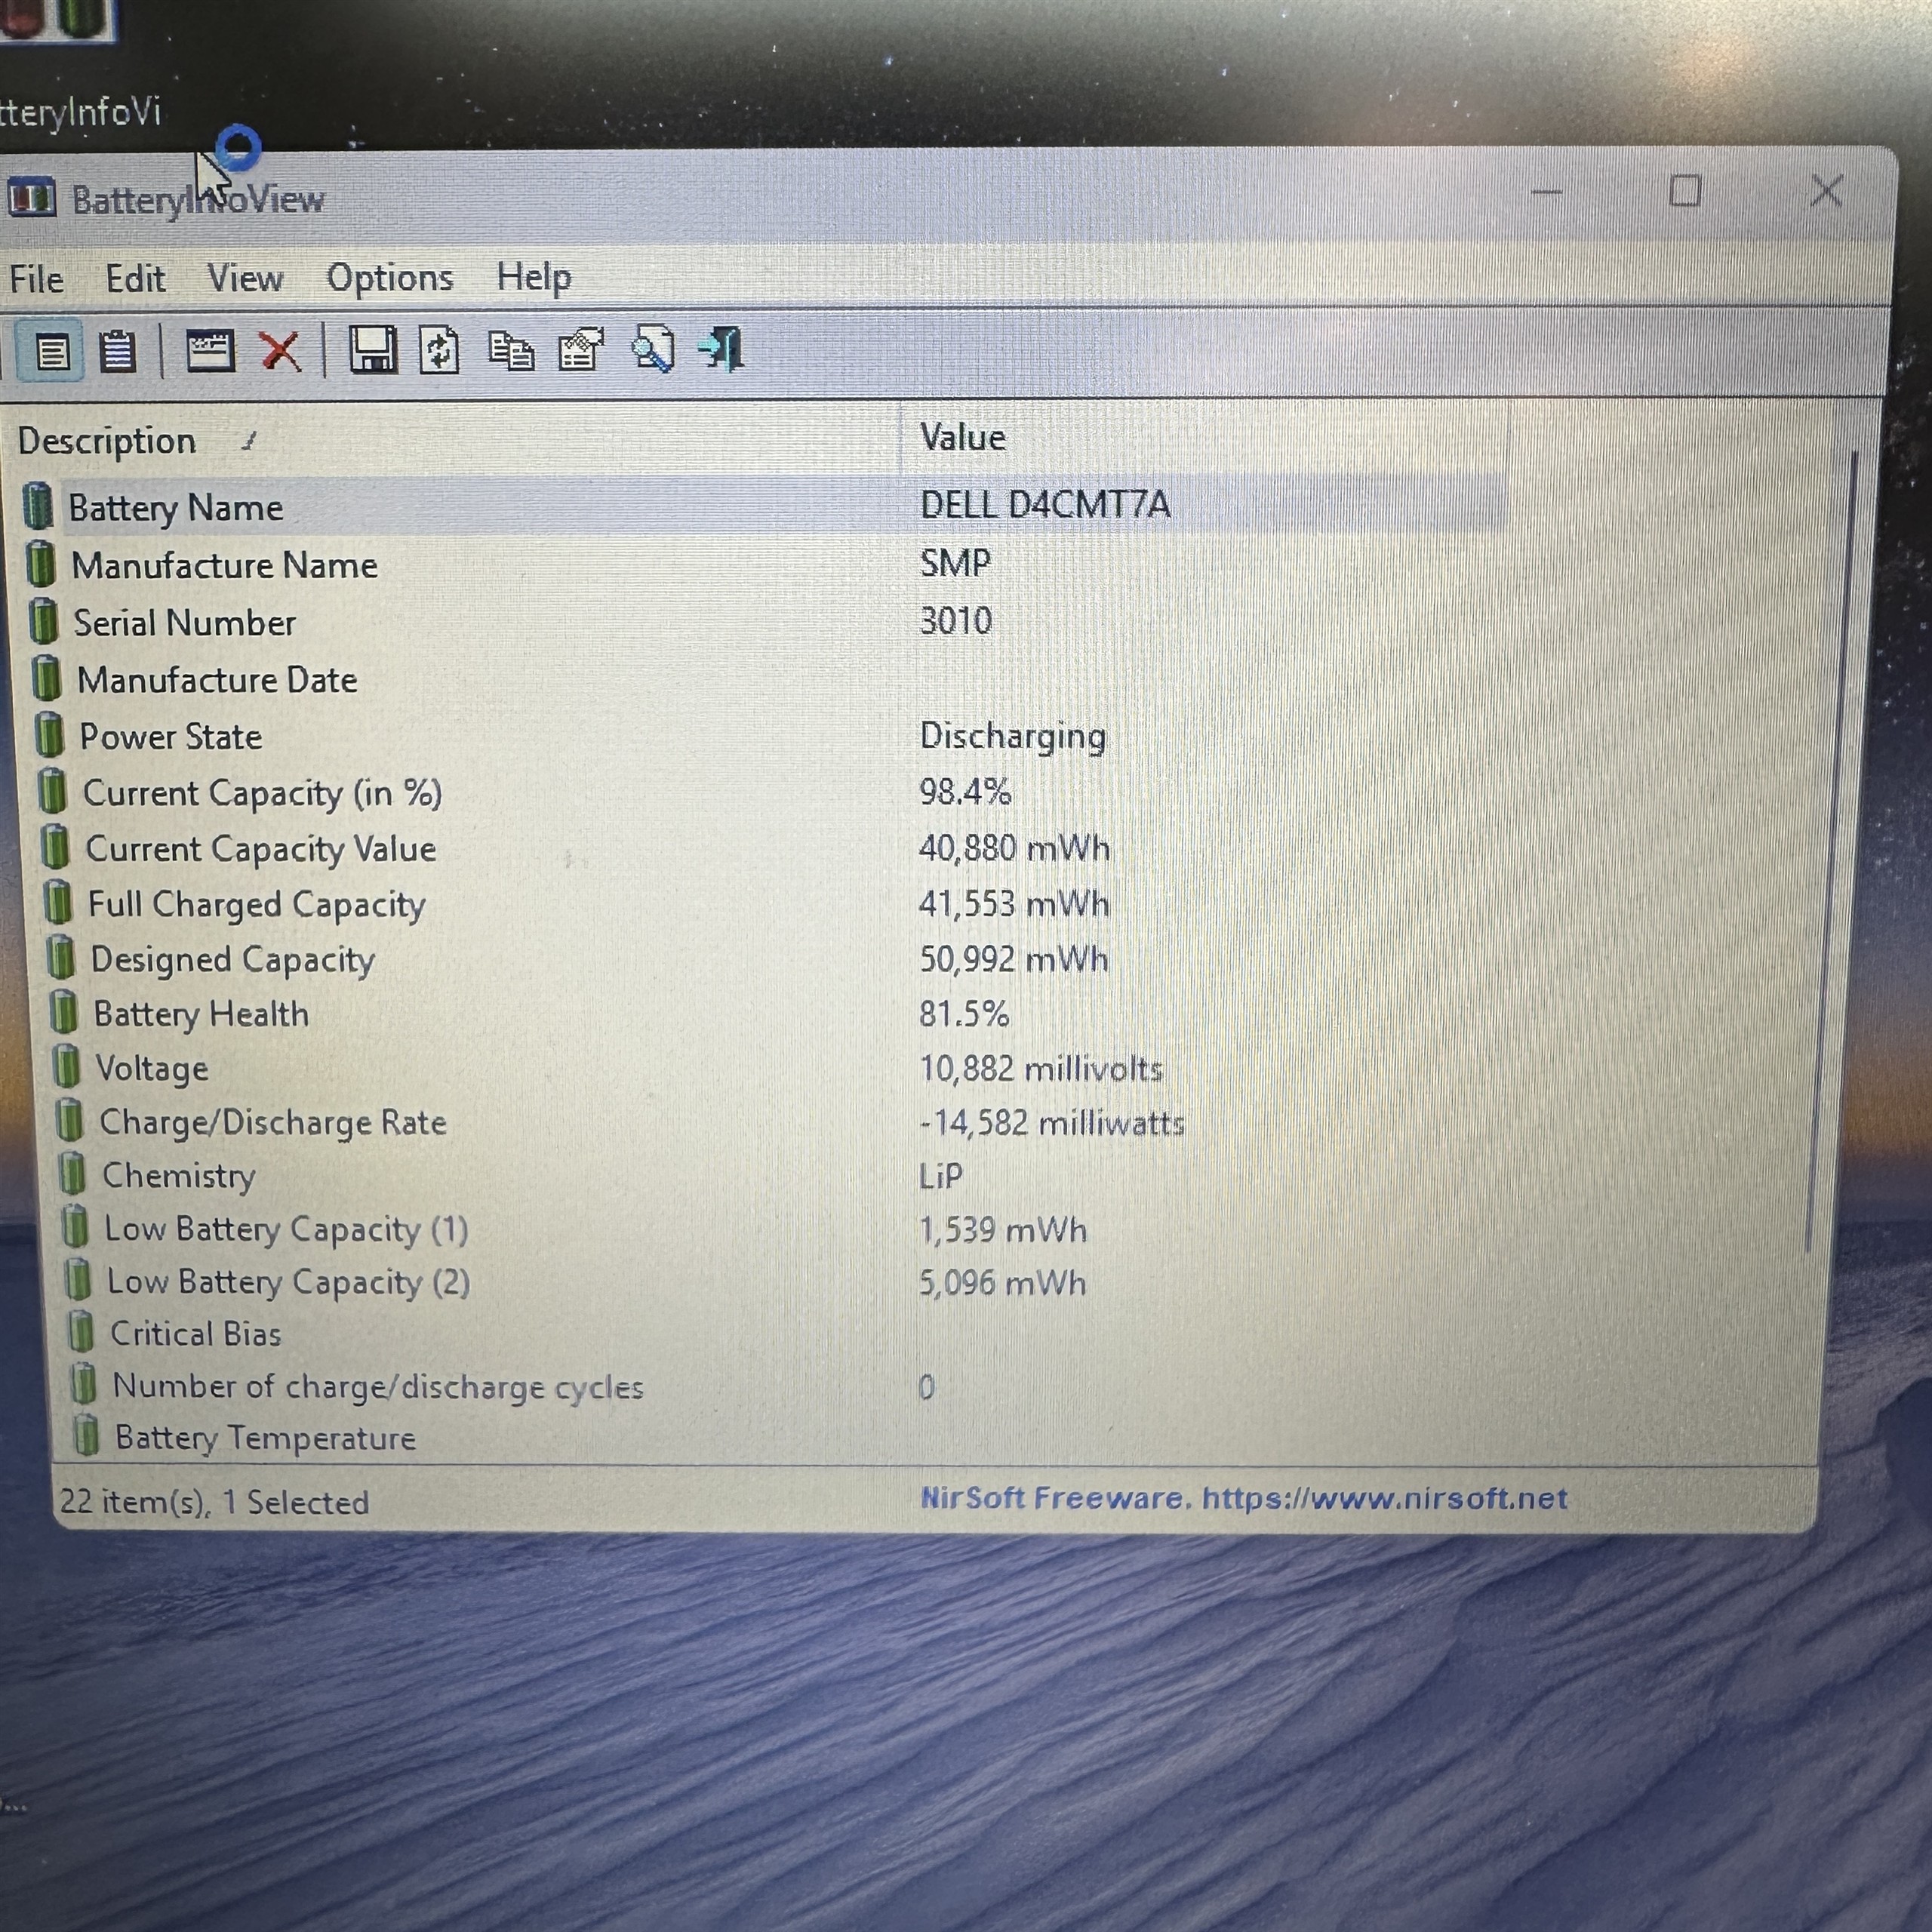Click the floppy disk Save icon
This screenshot has height=1932, width=1932.
[372, 351]
